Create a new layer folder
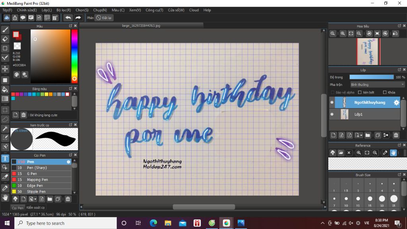The width and height of the screenshot is (407, 229). click(368, 135)
